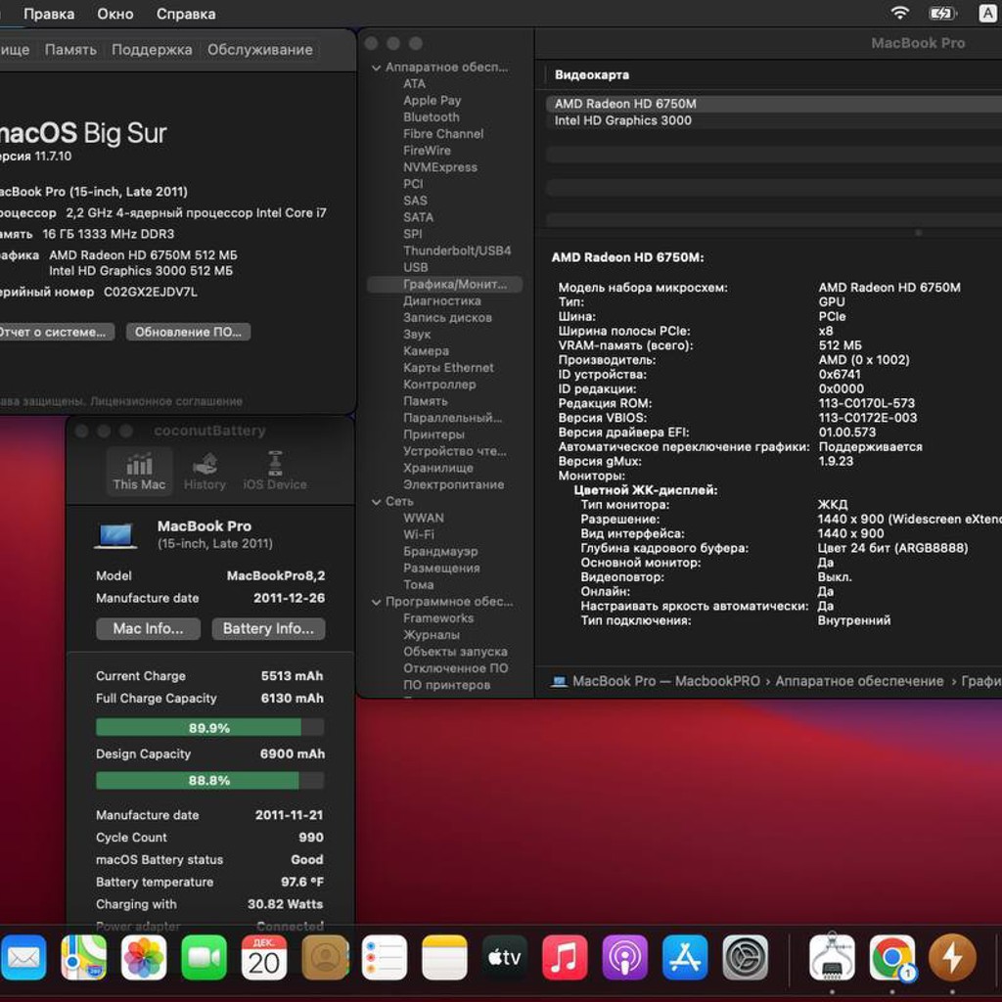The width and height of the screenshot is (1002, 1002).
Task: Click laptop icon in System Information path bar
Action: coord(559,681)
